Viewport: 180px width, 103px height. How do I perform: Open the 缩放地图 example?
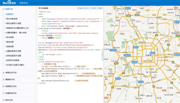(x=10, y=42)
